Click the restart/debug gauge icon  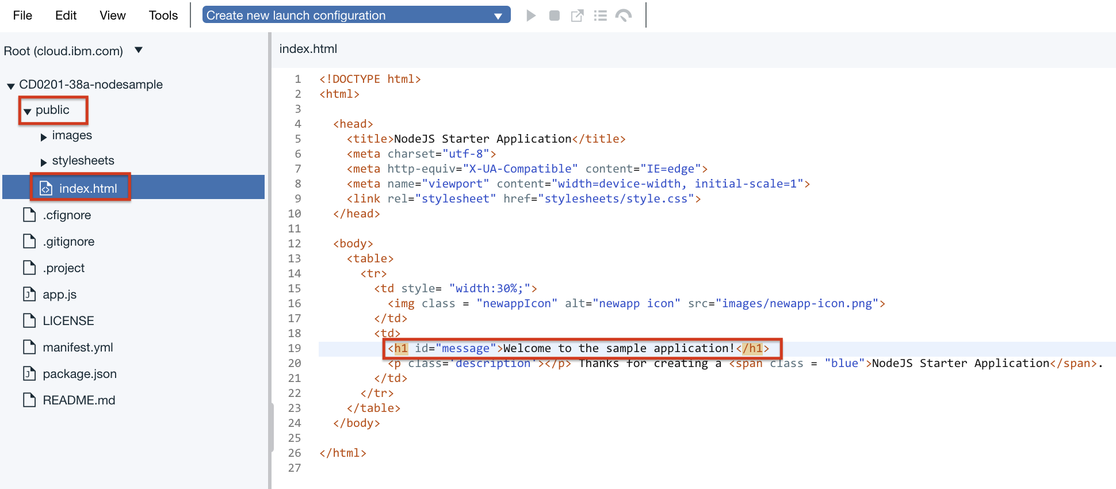[x=624, y=16]
